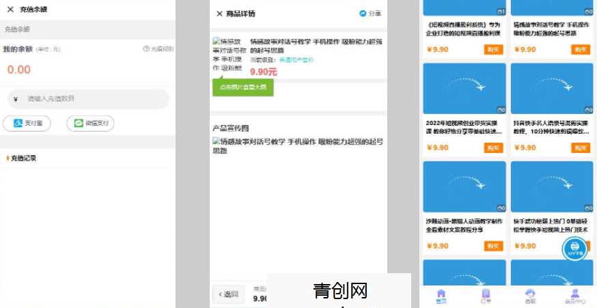Click the 情感故事对话号教学 title in list

point(551,29)
